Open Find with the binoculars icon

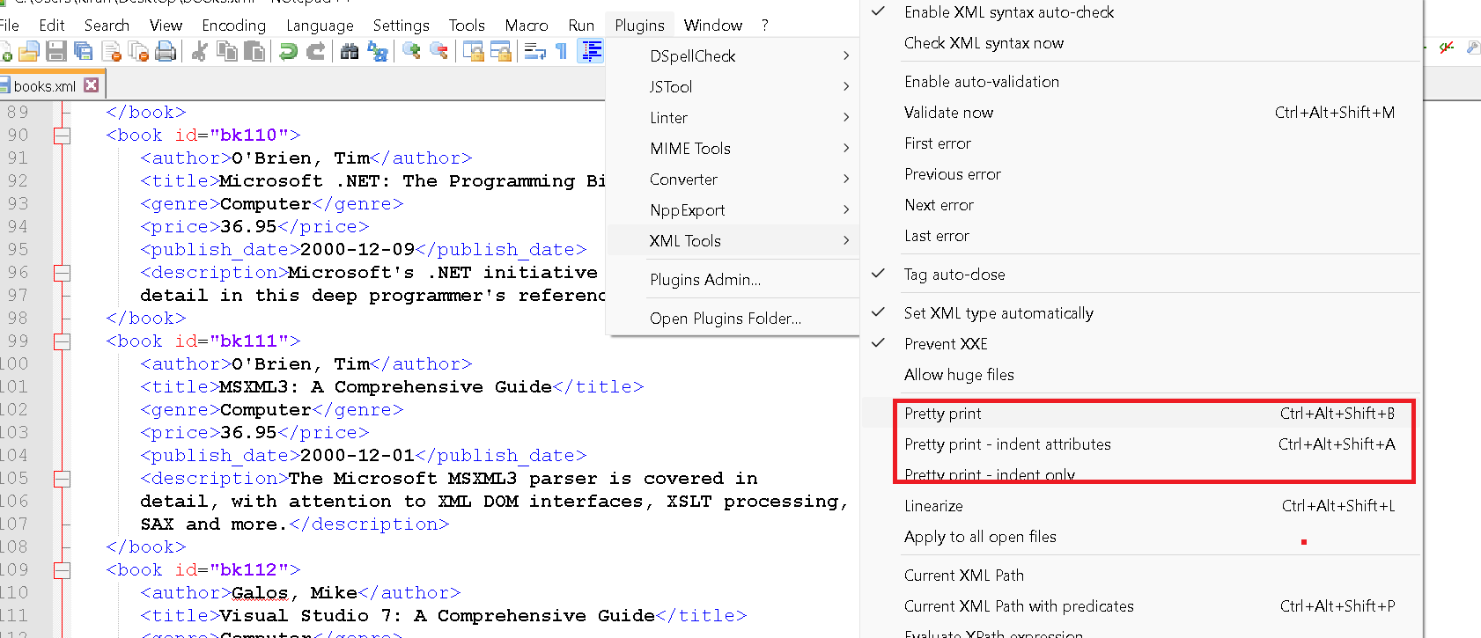[x=350, y=52]
